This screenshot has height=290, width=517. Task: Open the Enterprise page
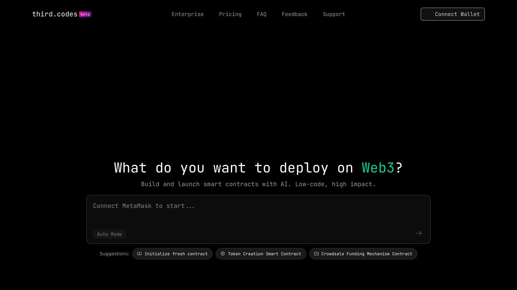pos(188,14)
